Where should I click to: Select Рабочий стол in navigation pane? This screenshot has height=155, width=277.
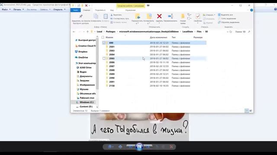(87, 98)
